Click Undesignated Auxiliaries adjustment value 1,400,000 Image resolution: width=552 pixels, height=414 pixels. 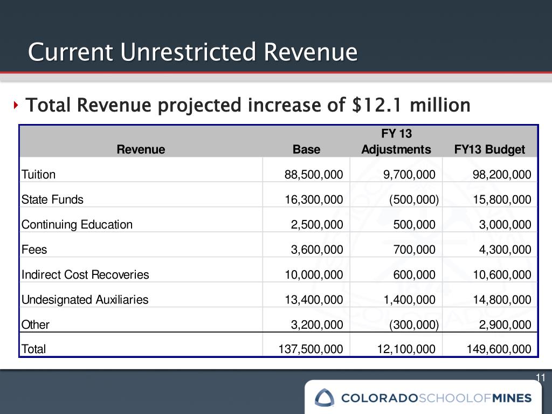(x=409, y=300)
